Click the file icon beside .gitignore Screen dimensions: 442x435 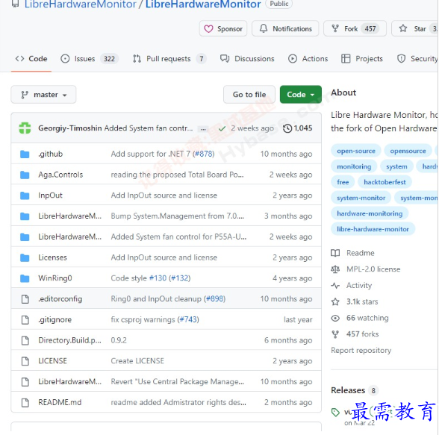pos(25,320)
